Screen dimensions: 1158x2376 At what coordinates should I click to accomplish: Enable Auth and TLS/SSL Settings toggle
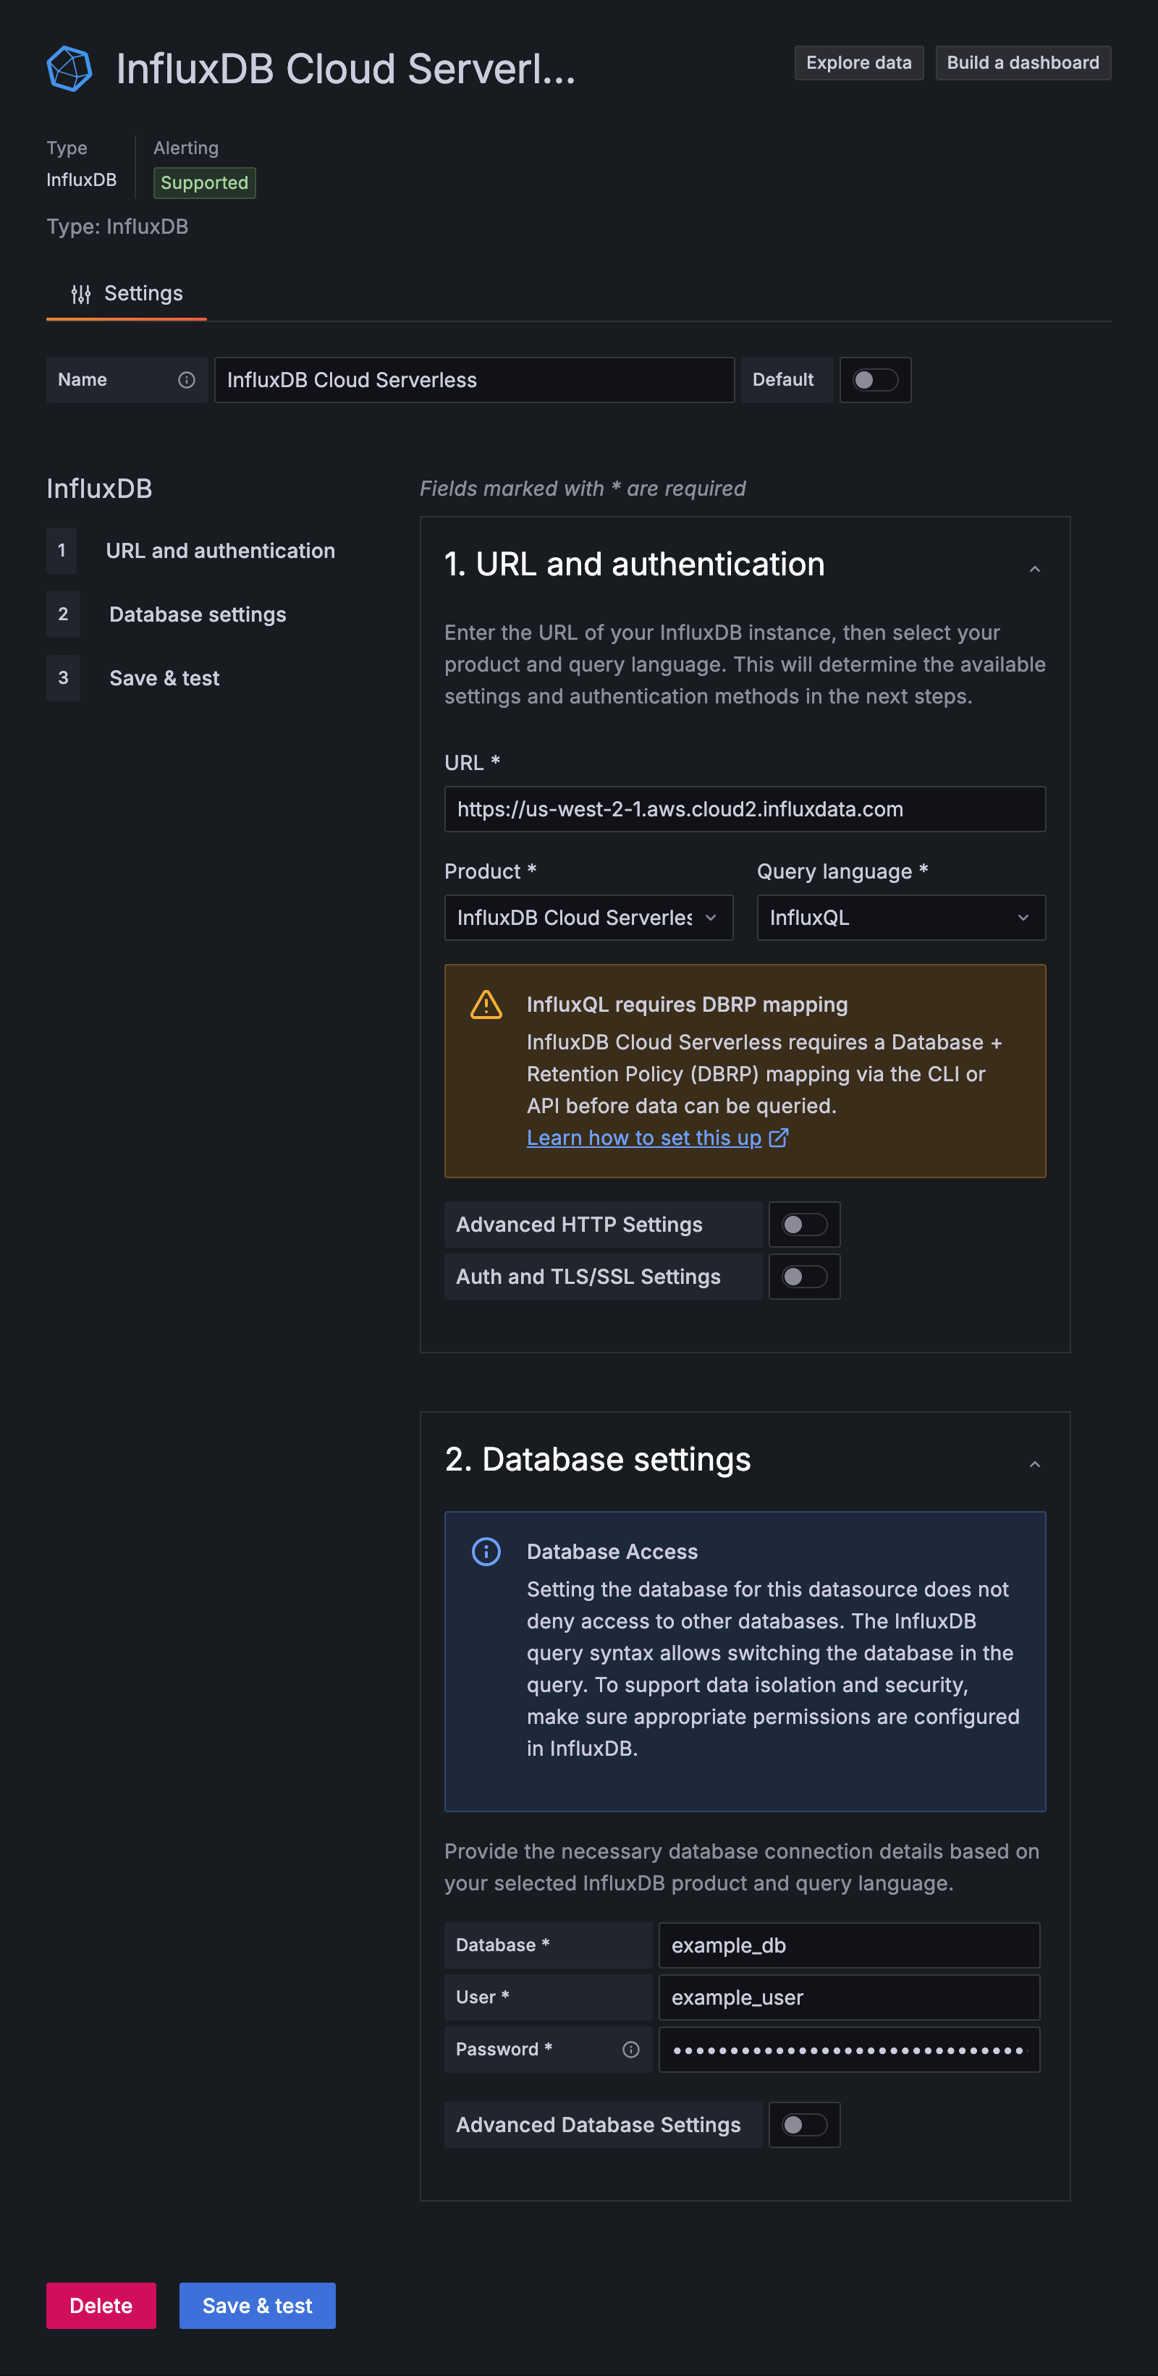click(803, 1277)
